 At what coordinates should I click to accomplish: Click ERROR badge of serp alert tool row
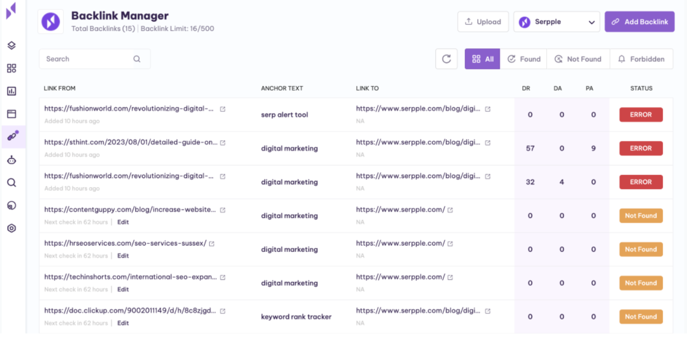(641, 114)
